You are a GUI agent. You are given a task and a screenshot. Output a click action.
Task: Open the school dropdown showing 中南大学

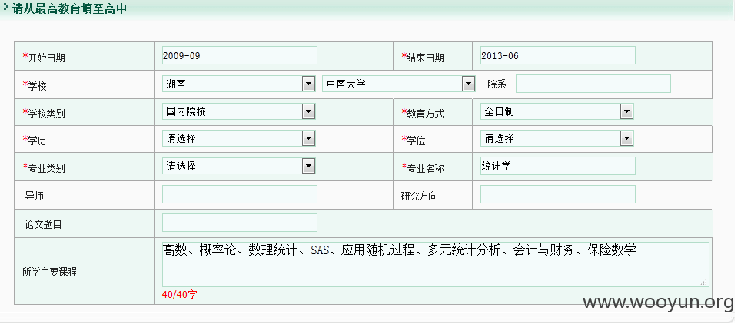pos(398,84)
